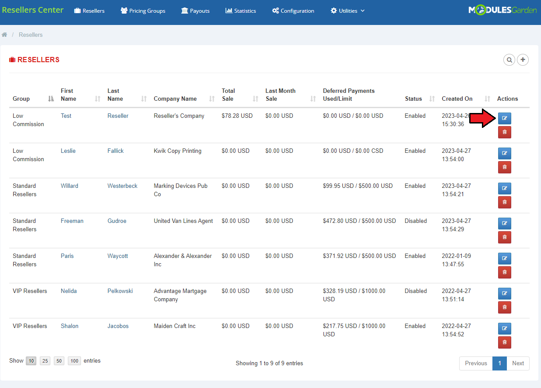The width and height of the screenshot is (541, 388).
Task: Go to home via breadcrumb house icon
Action: tap(4, 35)
